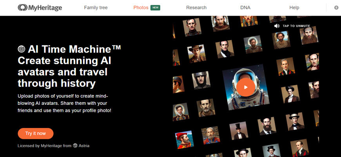Screen dimensions: 341x157
Task: Click the Astria logo icon
Action: tap(75, 146)
